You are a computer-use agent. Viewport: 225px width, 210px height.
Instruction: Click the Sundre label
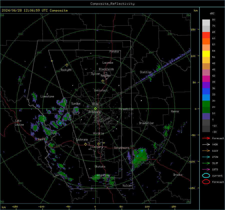pos(76,103)
